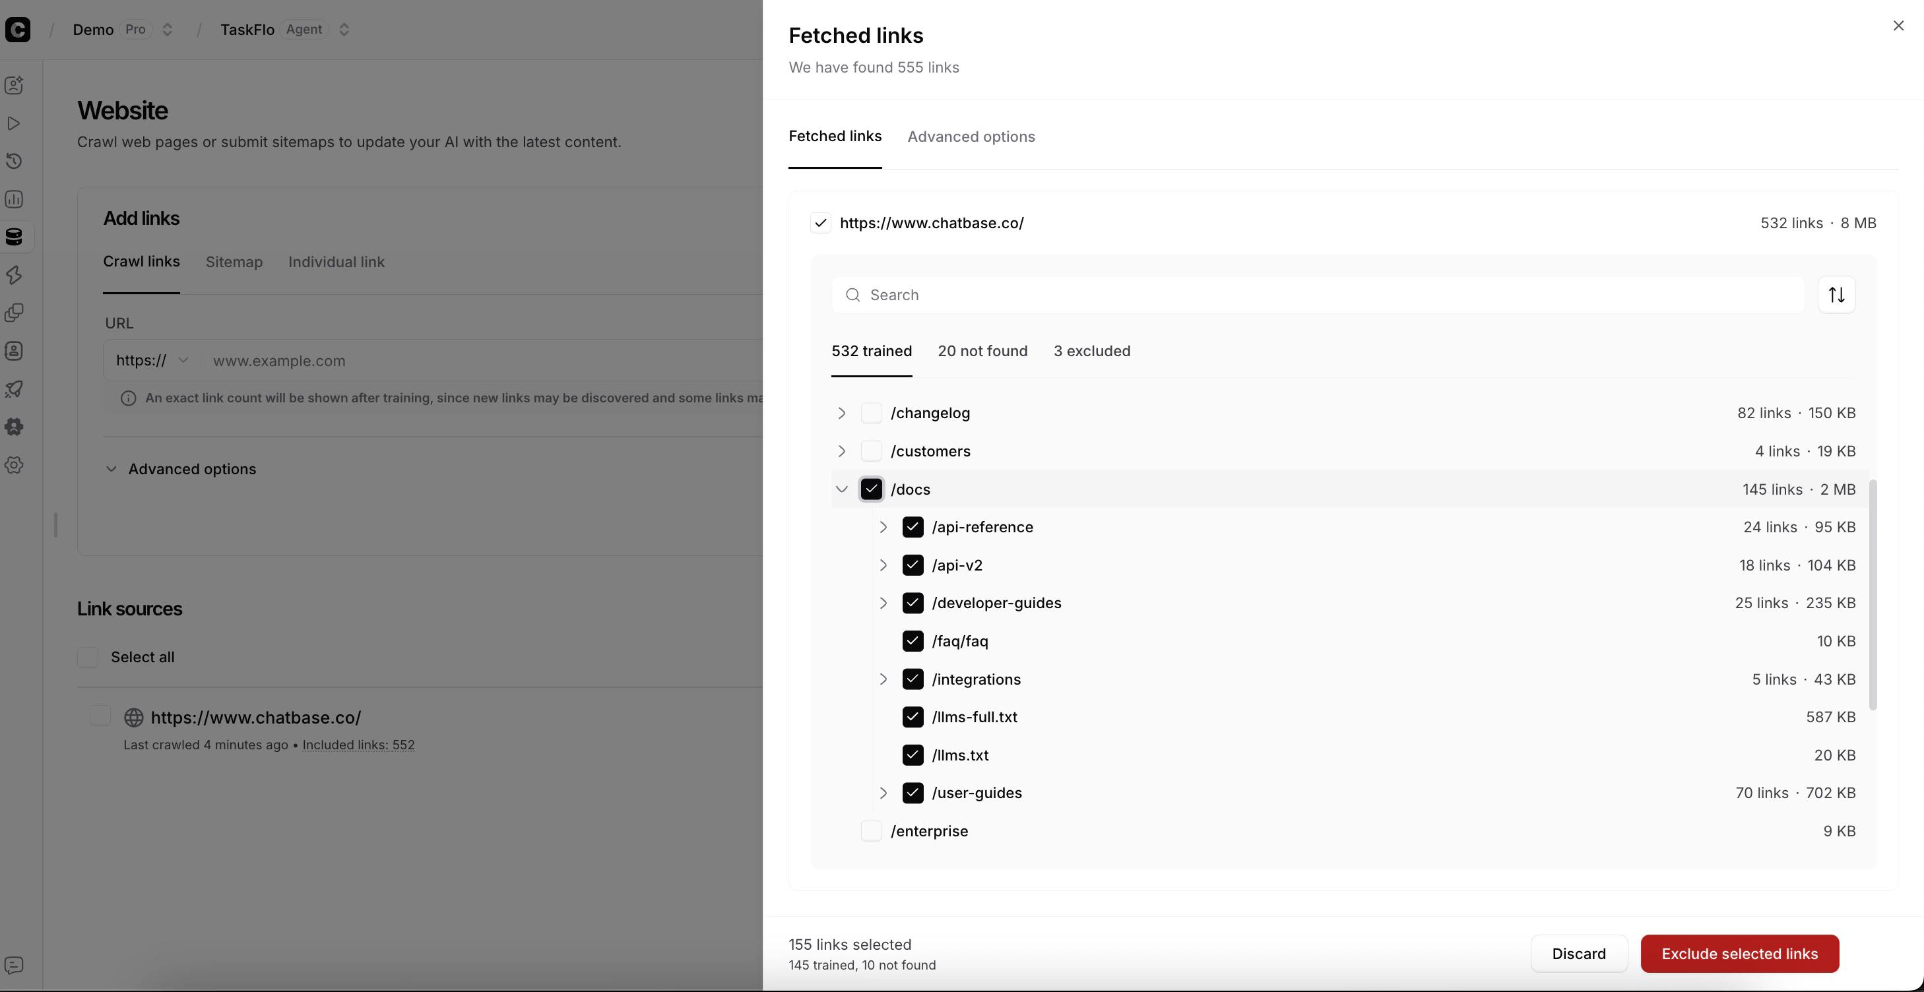Screen dimensions: 1924x992
Task: Open the Analytics bar chart icon
Action: [15, 199]
